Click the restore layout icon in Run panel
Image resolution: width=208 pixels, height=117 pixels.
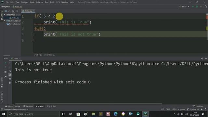[x=6, y=72]
